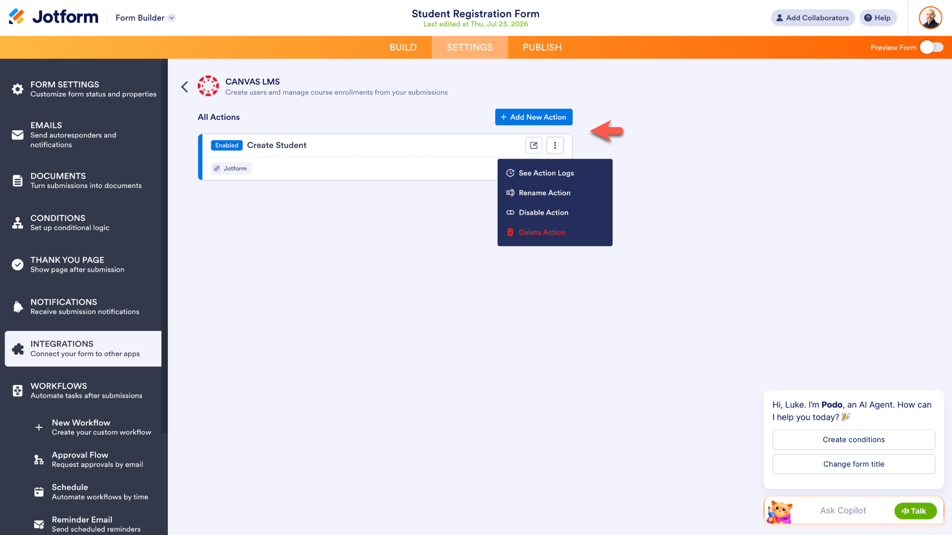Toggle the three-dot action menu
Screen dimensions: 952x535
(555, 145)
